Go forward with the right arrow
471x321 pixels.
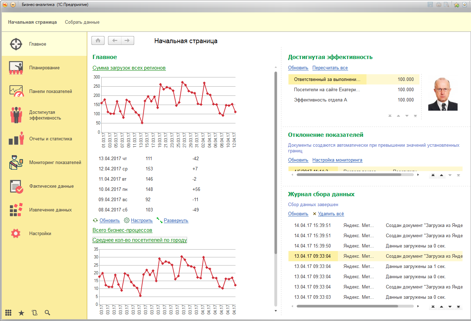(x=127, y=40)
